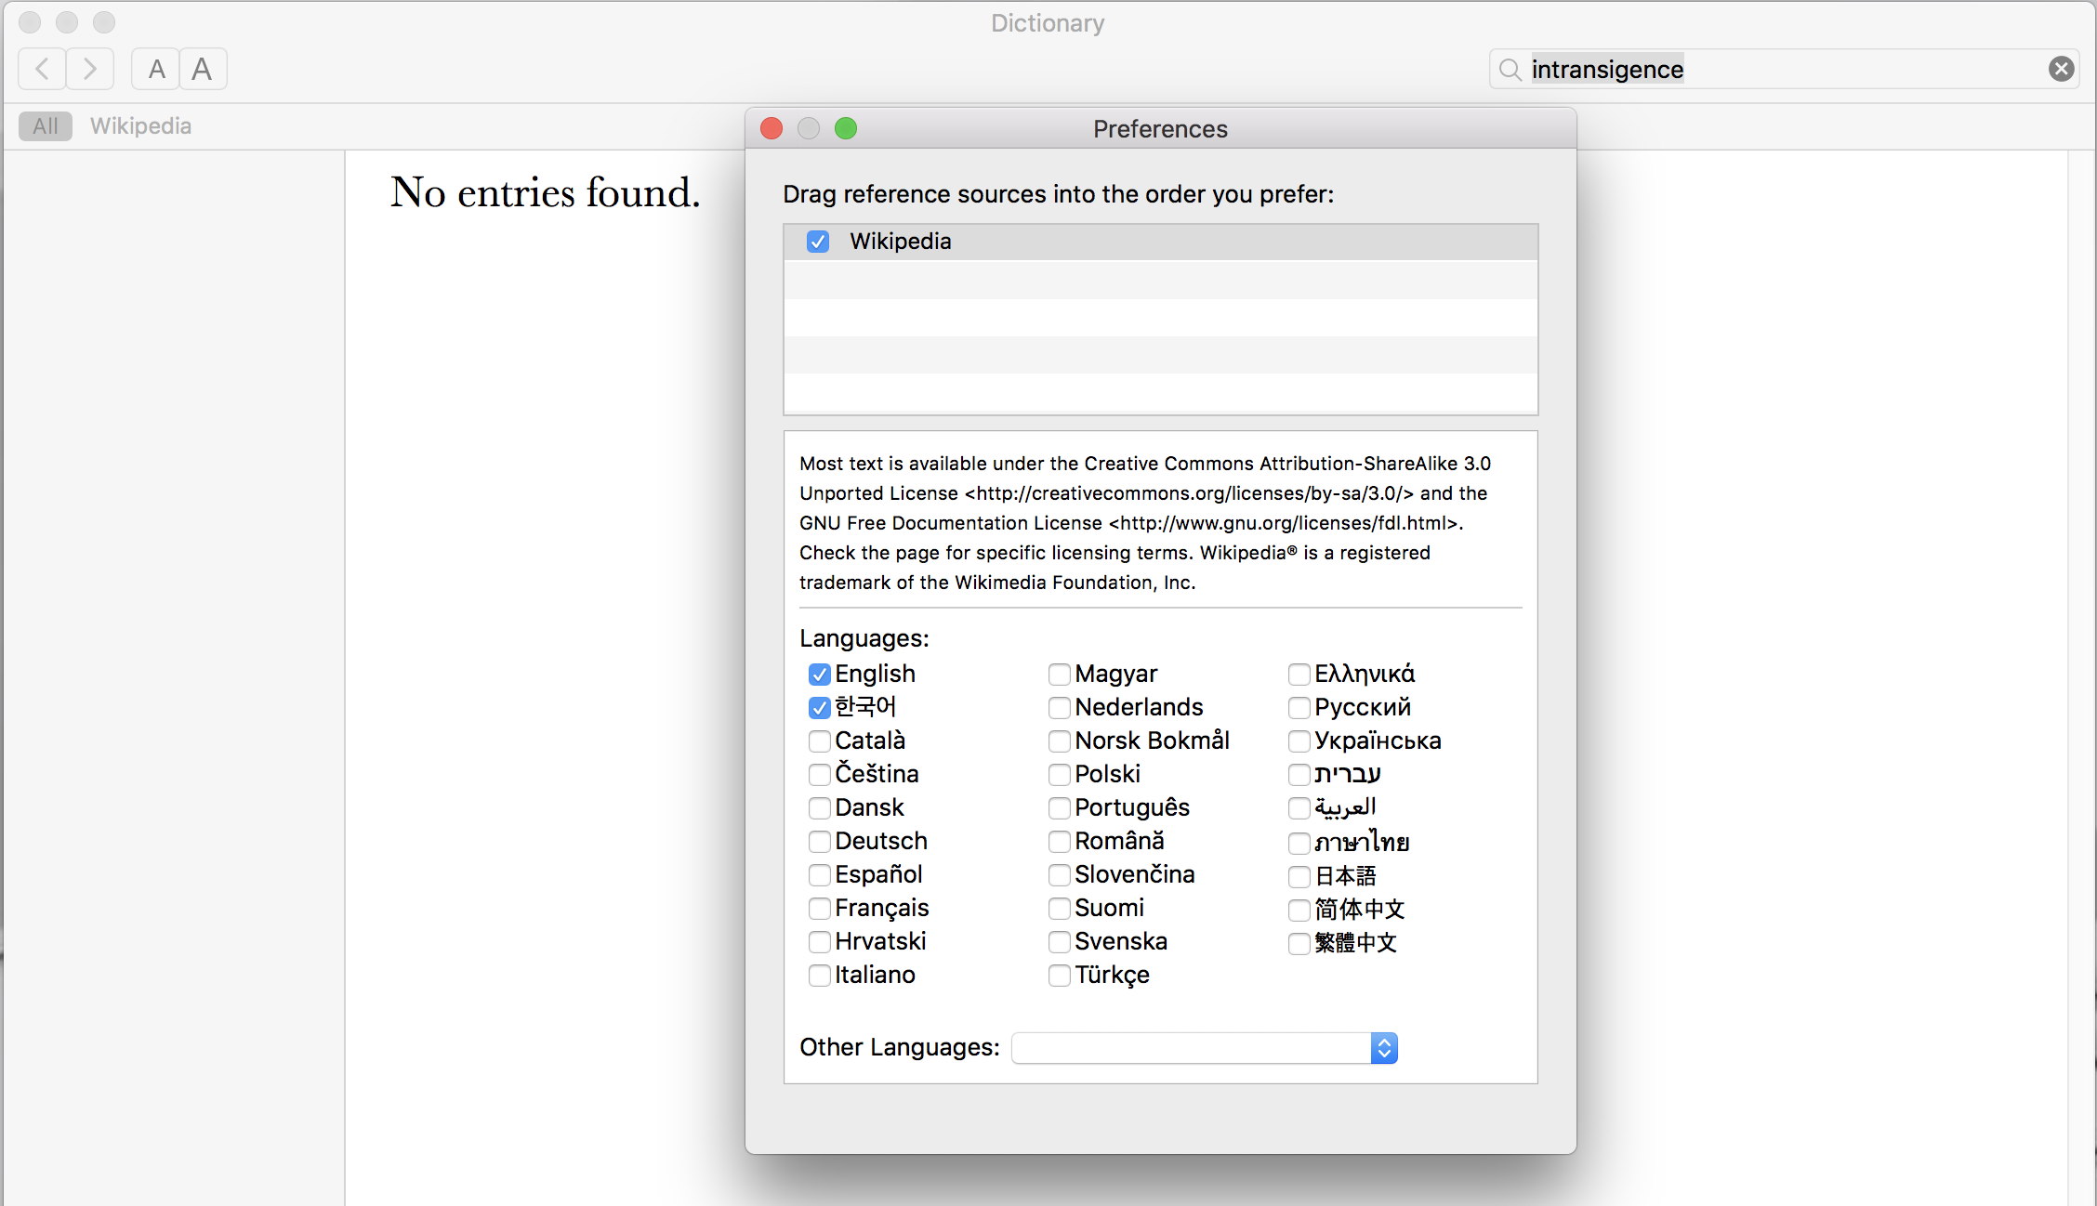The height and width of the screenshot is (1206, 2097).
Task: Enable the Türkçe language checkbox
Action: pyautogui.click(x=1059, y=975)
